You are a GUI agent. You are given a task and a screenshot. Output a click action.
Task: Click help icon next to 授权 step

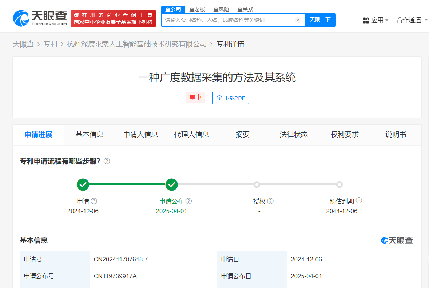270,201
